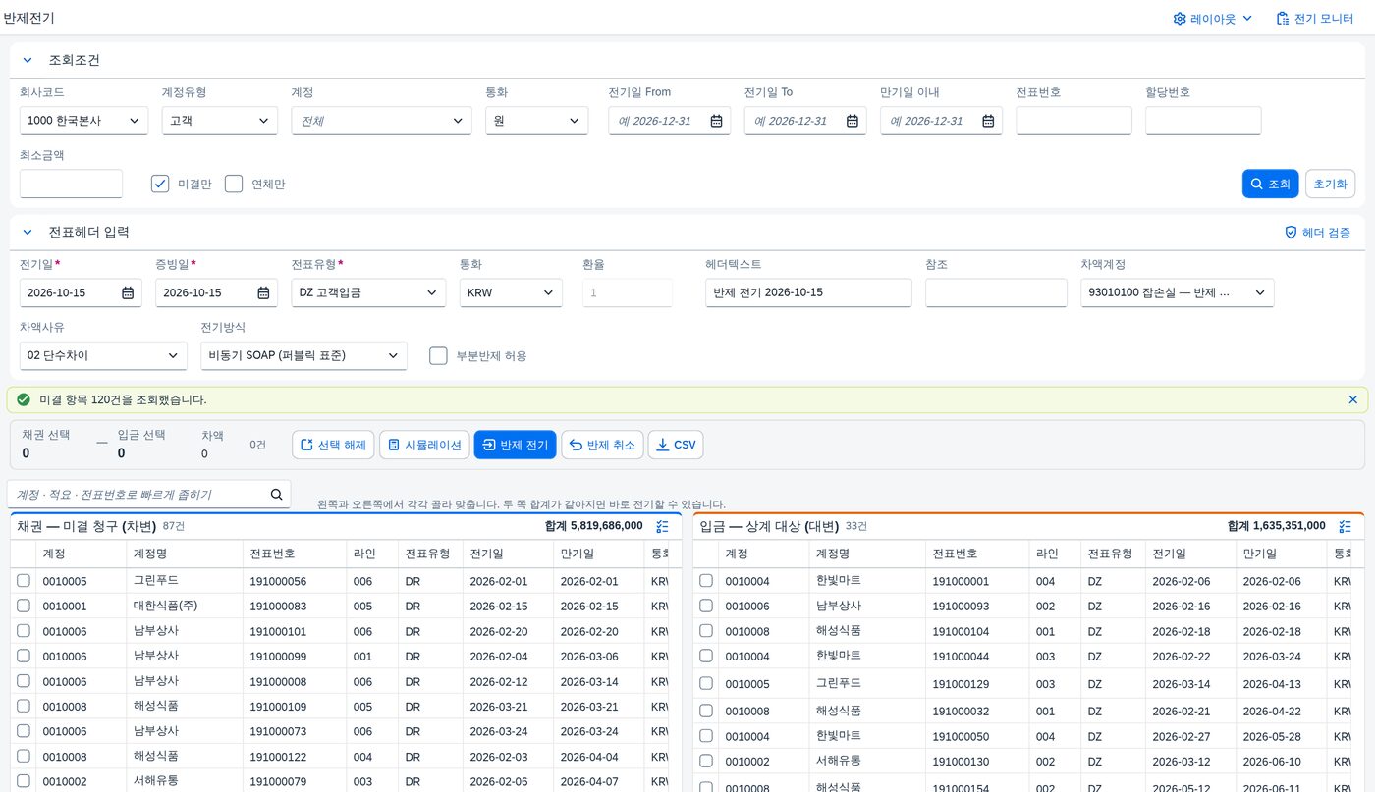Open the 레이아웃 menu
This screenshot has width=1375, height=792.
(1213, 18)
